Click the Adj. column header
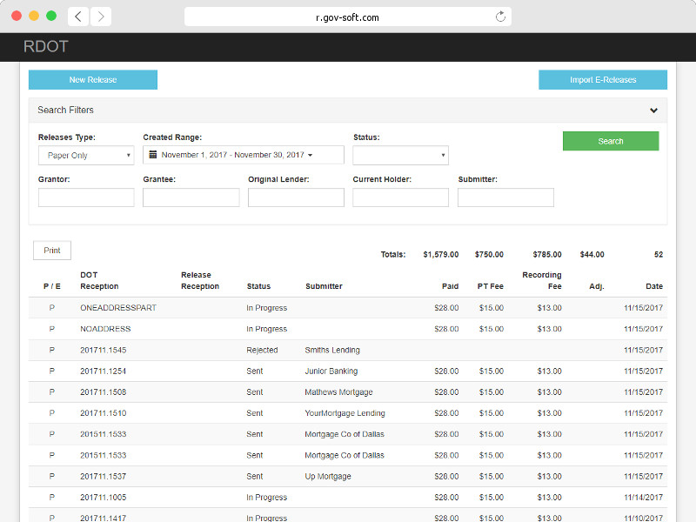 597,286
